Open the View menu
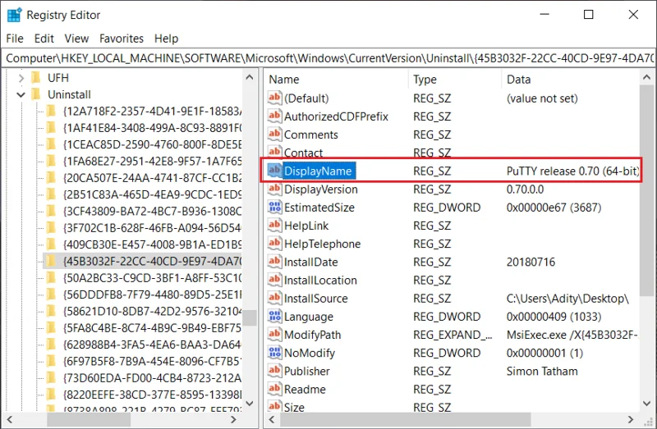657x429 pixels. tap(76, 39)
